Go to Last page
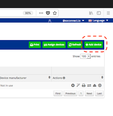Viewport: 113px width, 116px height. [x=99, y=93]
